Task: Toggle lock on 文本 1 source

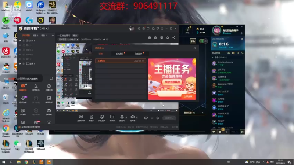Action: click(24, 41)
